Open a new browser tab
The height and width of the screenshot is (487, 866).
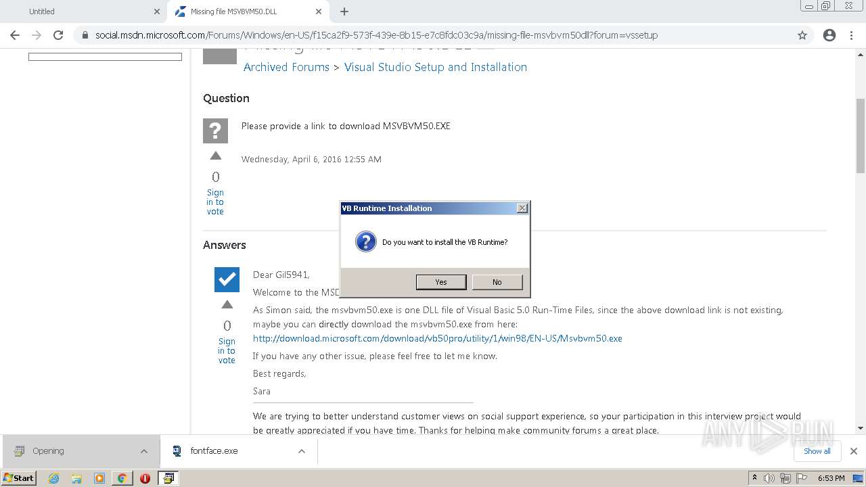click(x=344, y=11)
